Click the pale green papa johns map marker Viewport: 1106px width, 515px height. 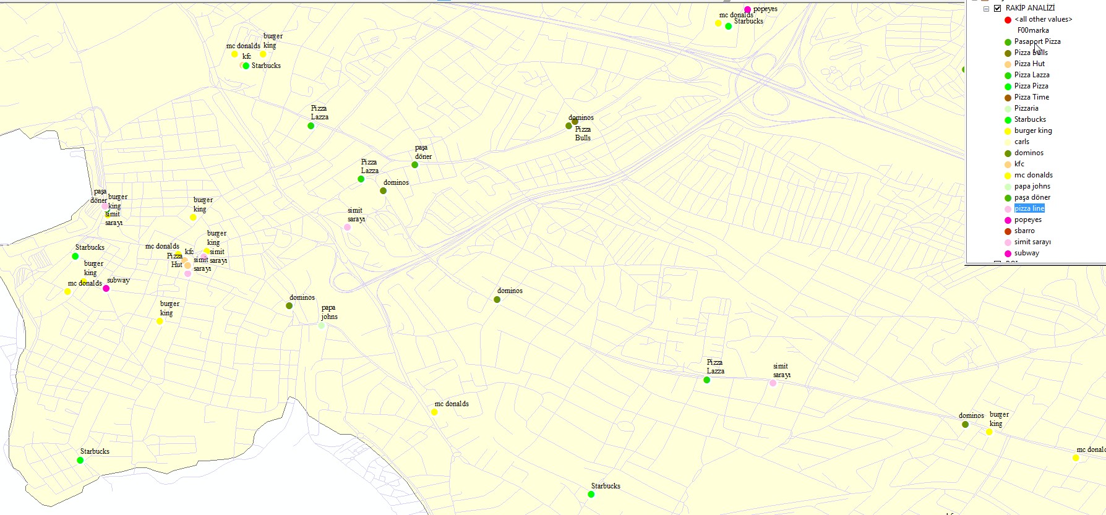[x=321, y=325]
